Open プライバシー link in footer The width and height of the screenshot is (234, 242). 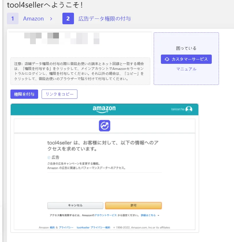click(x=66, y=228)
